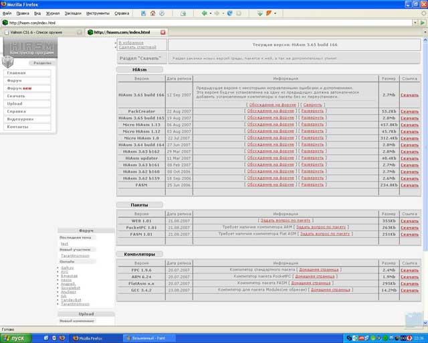Image resolution: width=428 pixels, height=343 pixels.
Task: Click Видеоуроки in the left sidebar menu
Action: point(20,119)
